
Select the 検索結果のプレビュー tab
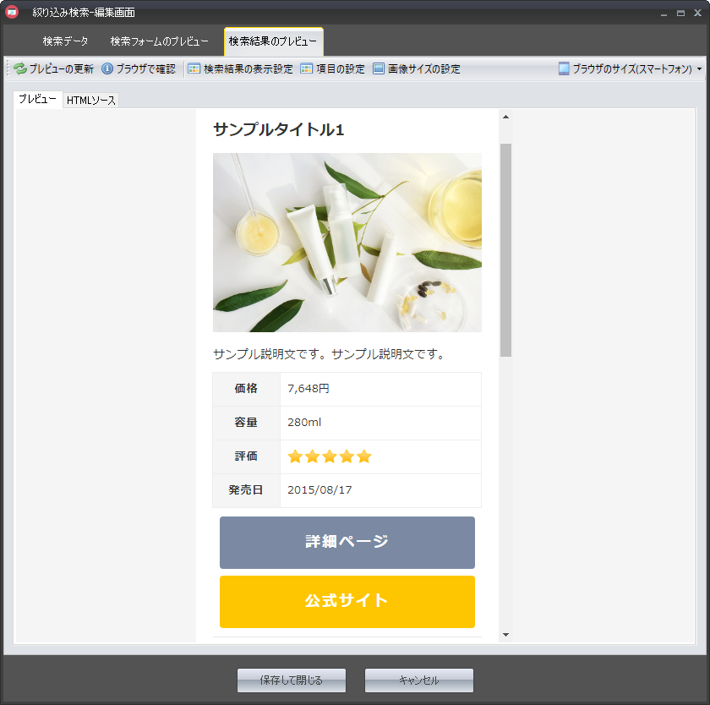[x=273, y=41]
